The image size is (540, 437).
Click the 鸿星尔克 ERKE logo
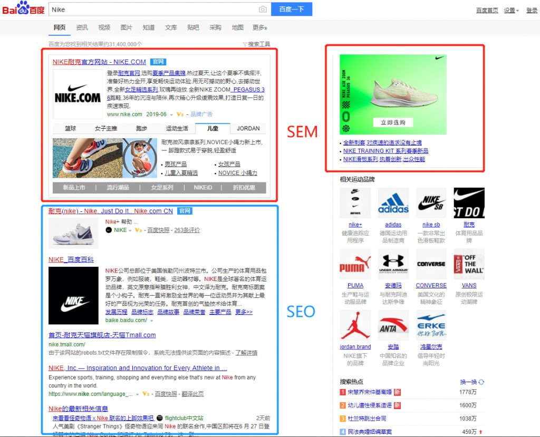click(x=431, y=325)
